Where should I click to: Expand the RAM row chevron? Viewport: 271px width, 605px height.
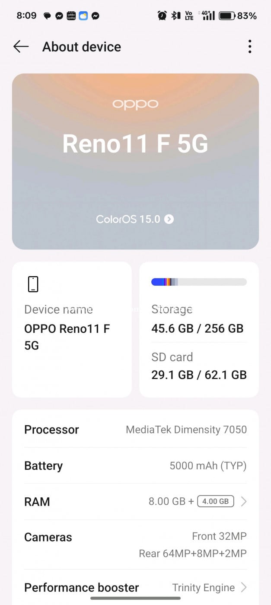(244, 501)
